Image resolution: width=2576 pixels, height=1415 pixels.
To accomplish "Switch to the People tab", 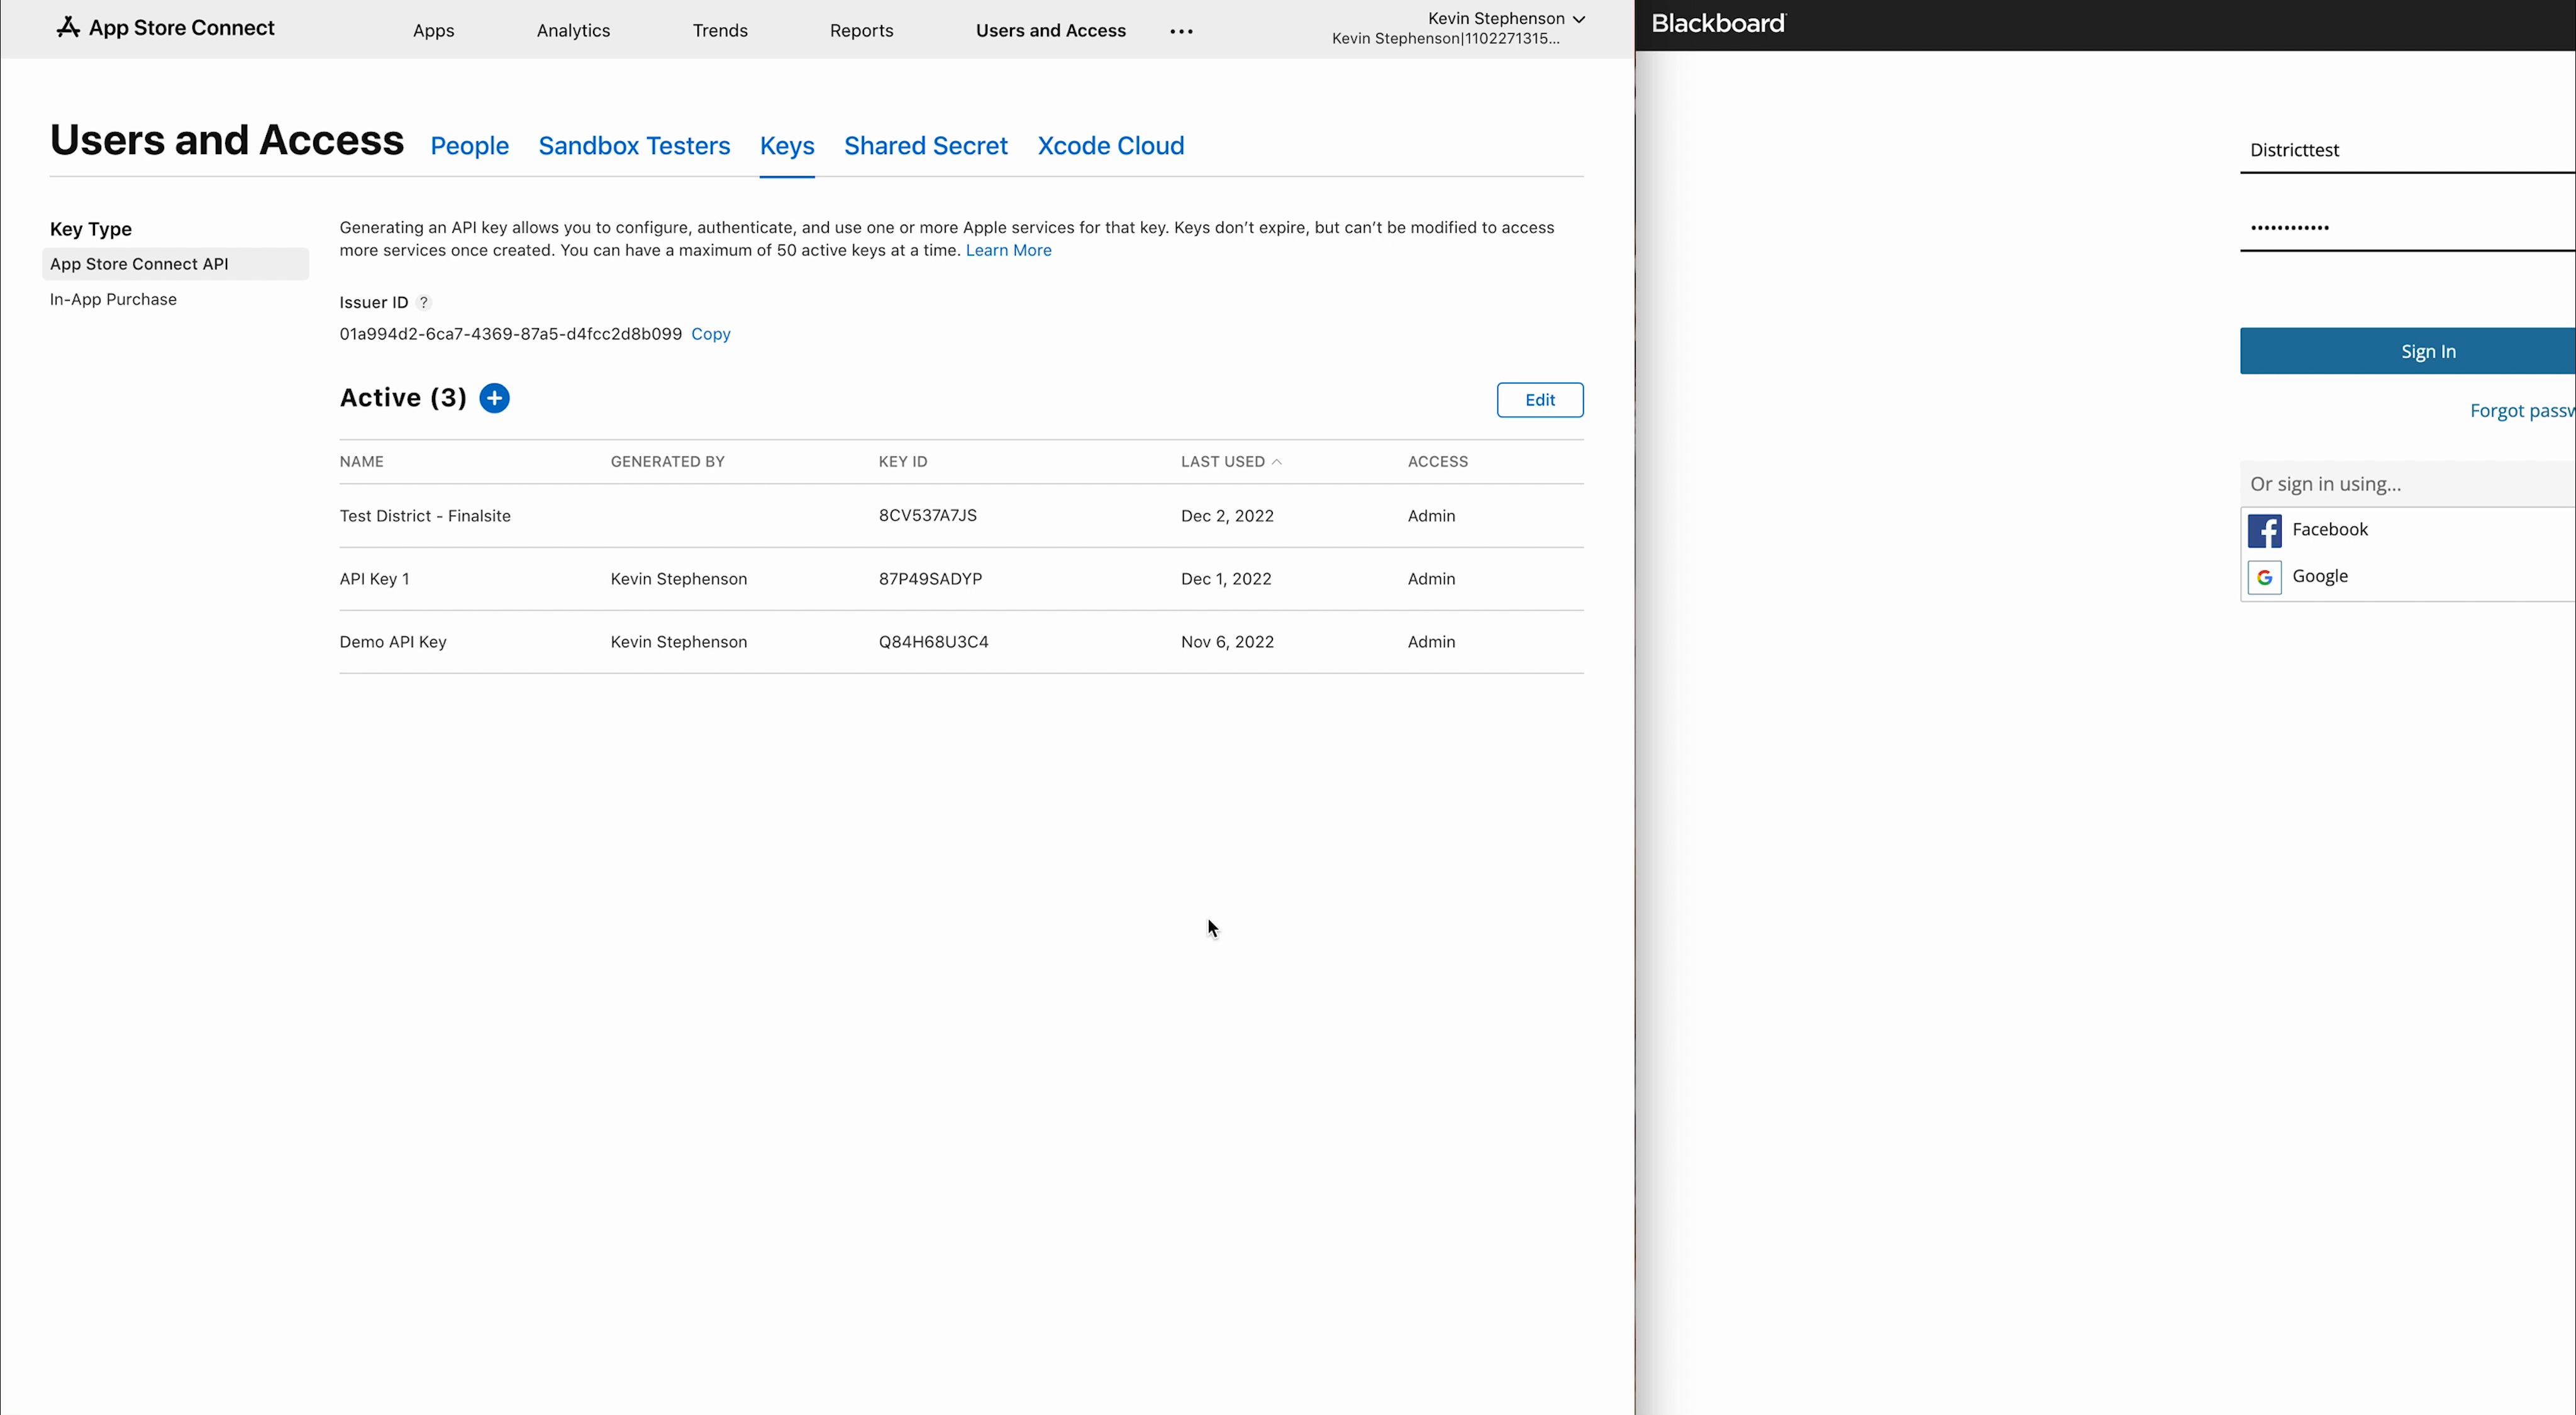I will click(469, 146).
